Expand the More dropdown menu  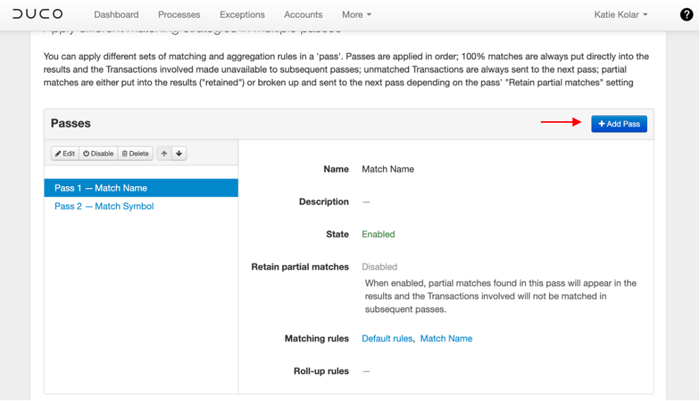tap(356, 14)
